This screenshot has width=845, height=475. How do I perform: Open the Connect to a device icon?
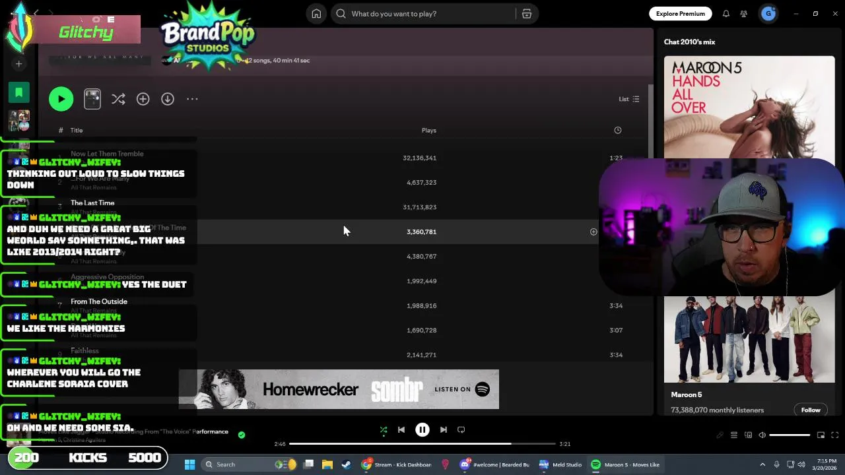749,435
